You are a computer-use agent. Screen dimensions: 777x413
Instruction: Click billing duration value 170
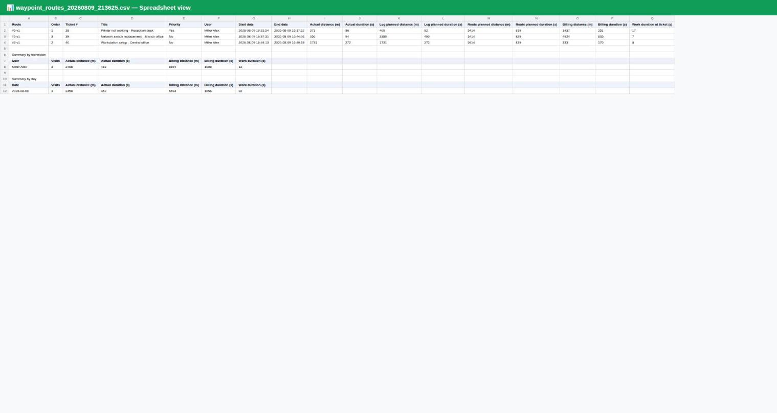pyautogui.click(x=612, y=43)
